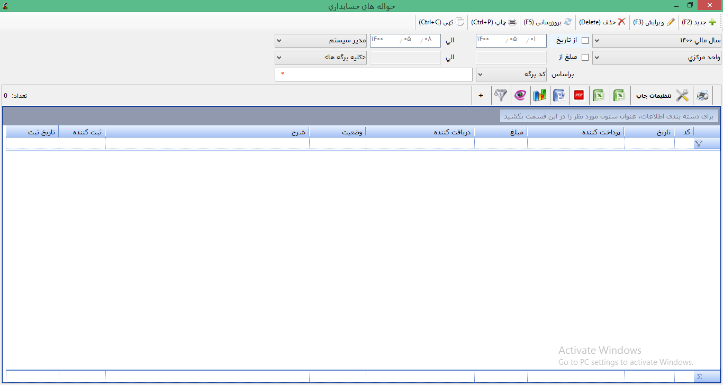Click the funnel filter icon in toolbar

[x=501, y=95]
